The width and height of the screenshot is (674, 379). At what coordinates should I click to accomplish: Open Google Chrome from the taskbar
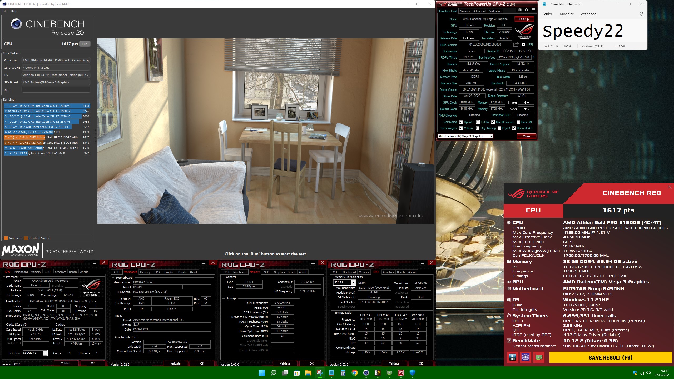[354, 372]
